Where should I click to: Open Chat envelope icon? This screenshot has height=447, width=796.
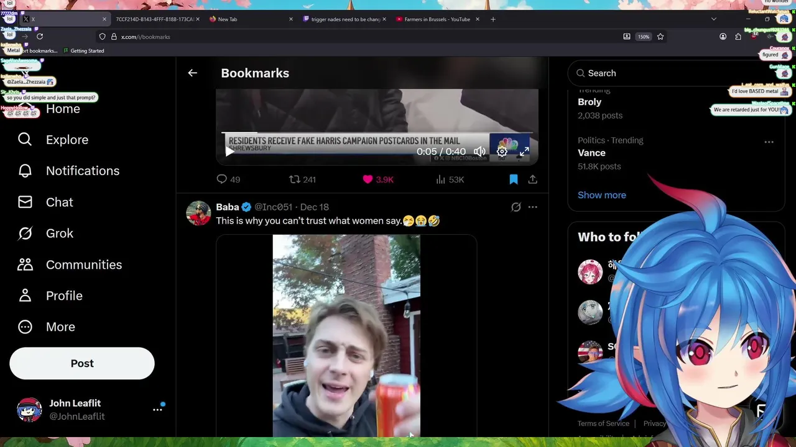25,202
